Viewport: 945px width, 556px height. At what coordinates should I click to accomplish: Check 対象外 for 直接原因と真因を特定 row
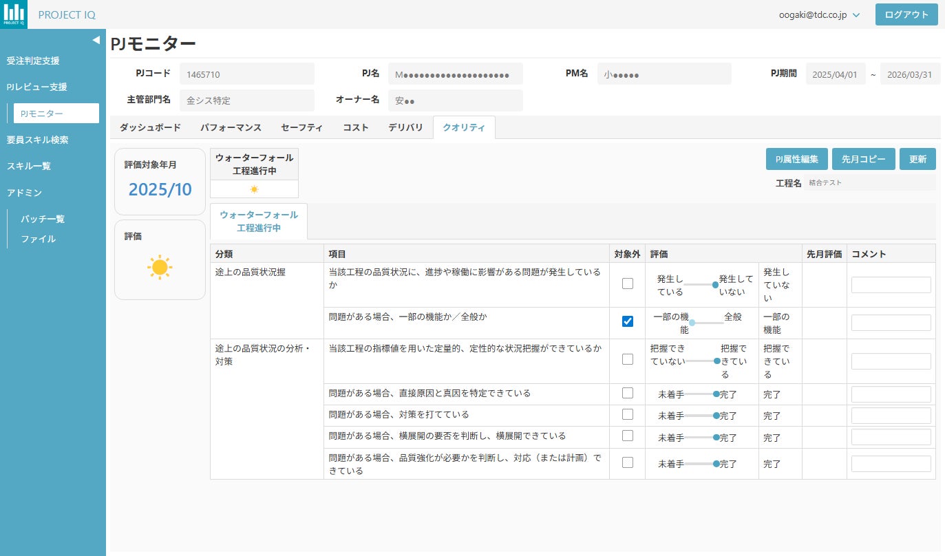click(x=628, y=393)
